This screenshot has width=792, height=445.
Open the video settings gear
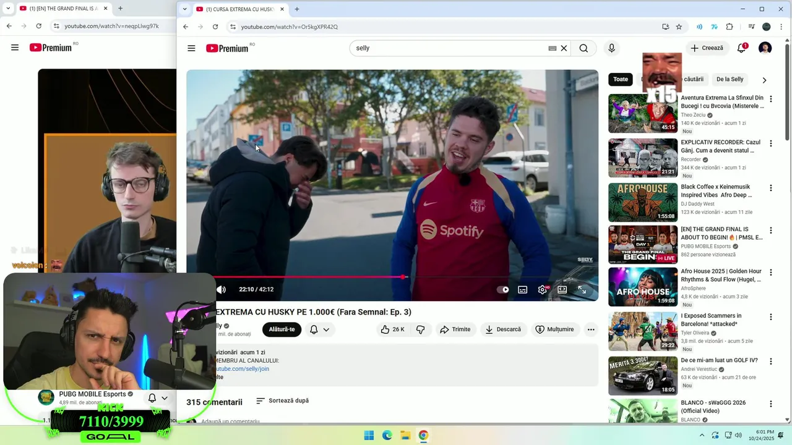pos(543,289)
